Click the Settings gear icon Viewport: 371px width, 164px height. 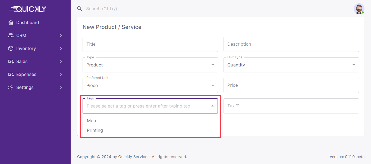(11, 87)
